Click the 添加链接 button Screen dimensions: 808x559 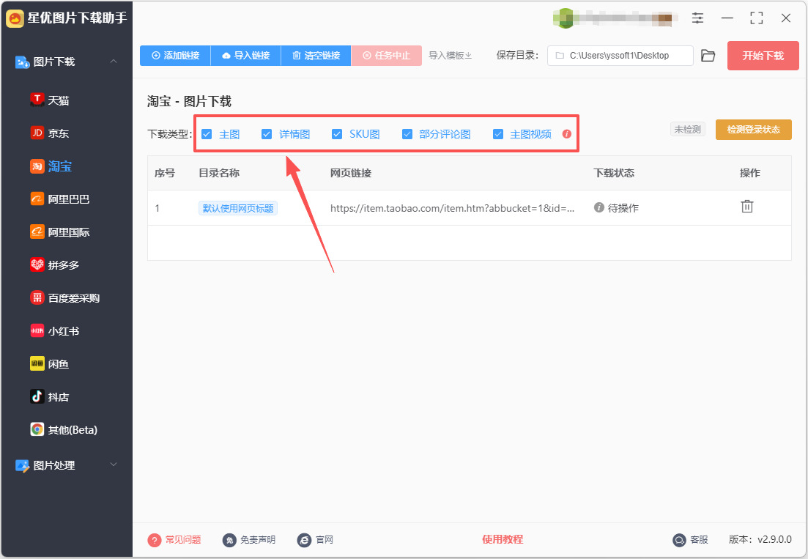(x=175, y=56)
